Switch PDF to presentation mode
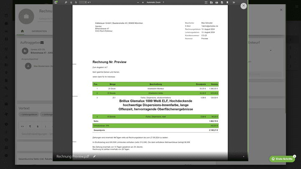 tap(206, 3)
